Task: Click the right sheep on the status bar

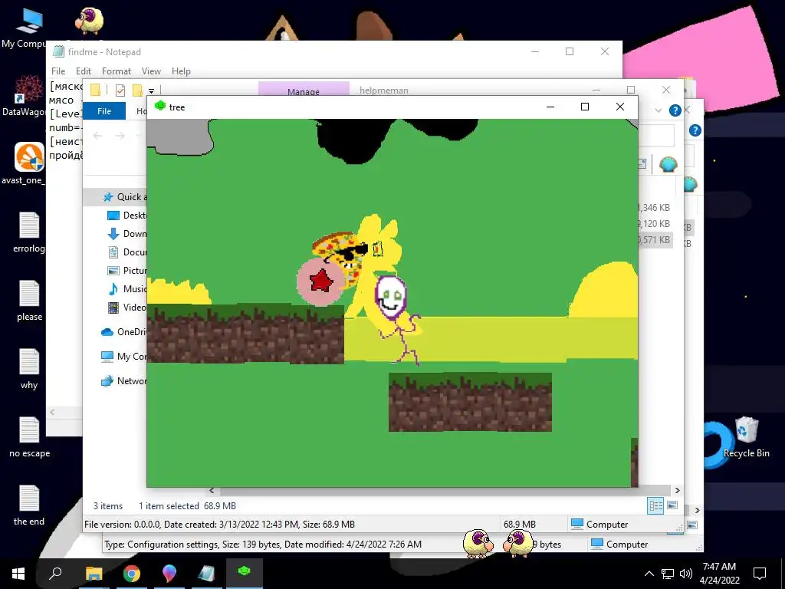Action: pyautogui.click(x=518, y=544)
